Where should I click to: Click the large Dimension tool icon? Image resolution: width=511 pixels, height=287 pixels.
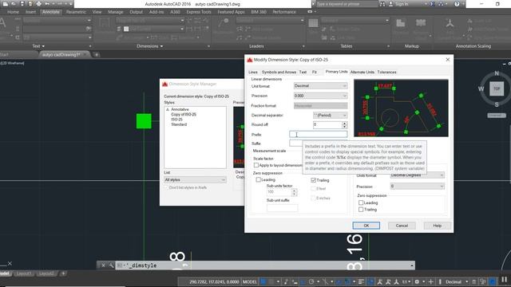(x=105, y=23)
